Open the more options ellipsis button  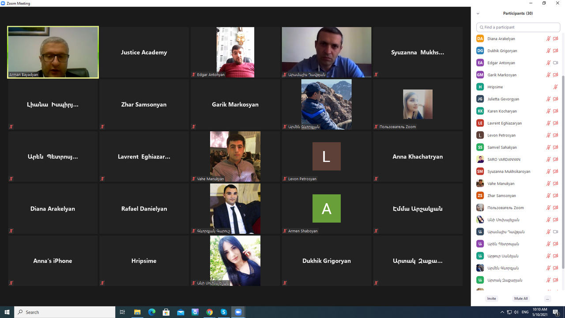click(x=547, y=299)
